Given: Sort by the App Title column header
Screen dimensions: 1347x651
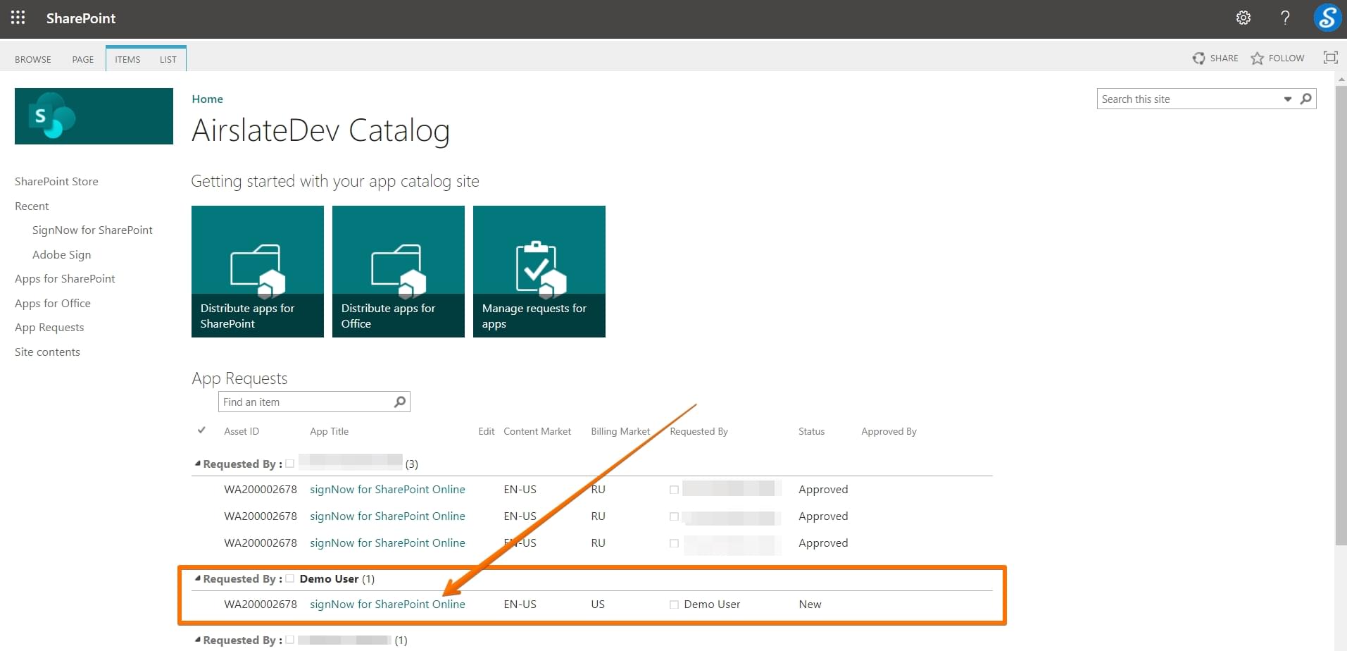Looking at the screenshot, I should click(x=329, y=431).
